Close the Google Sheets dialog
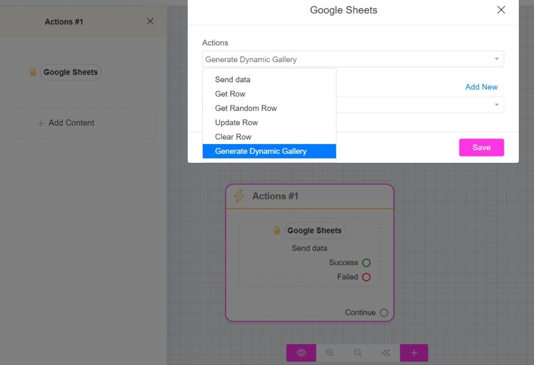 click(x=501, y=10)
